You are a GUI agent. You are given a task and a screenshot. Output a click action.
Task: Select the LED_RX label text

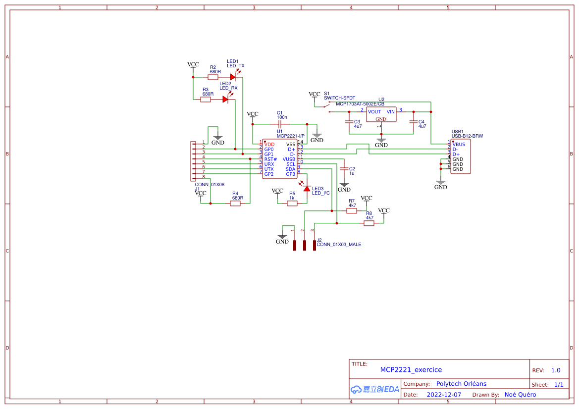coord(228,88)
